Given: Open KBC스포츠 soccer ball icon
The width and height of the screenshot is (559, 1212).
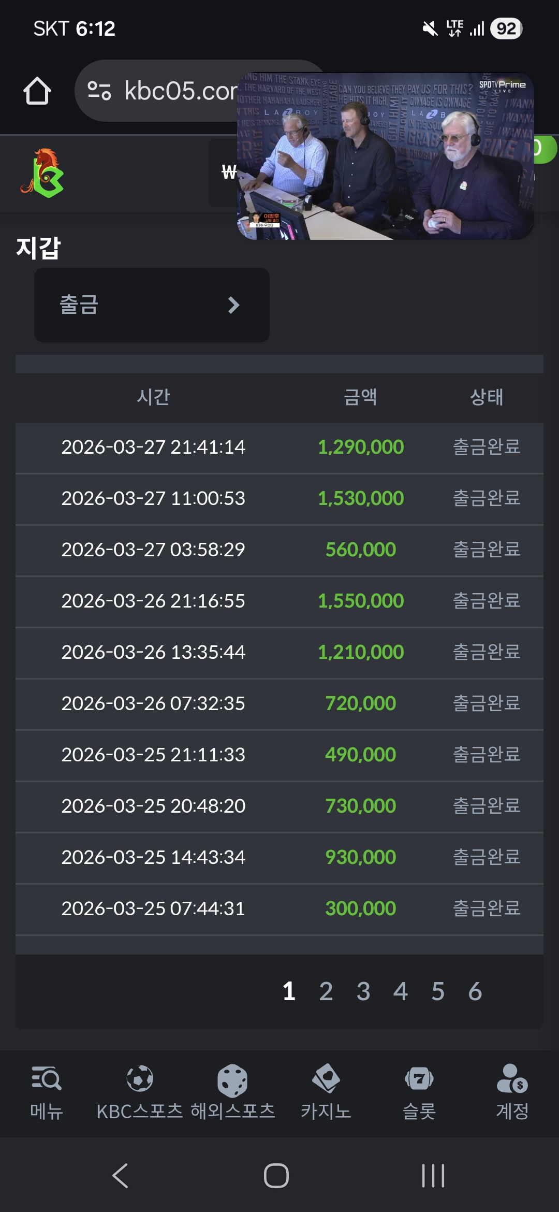Looking at the screenshot, I should [x=140, y=1080].
